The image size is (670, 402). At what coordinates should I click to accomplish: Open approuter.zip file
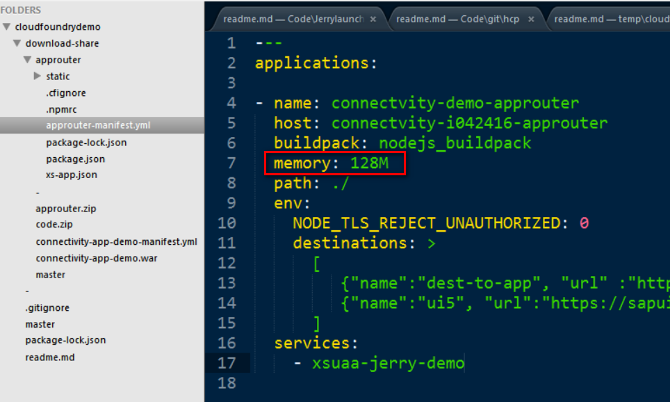66,209
